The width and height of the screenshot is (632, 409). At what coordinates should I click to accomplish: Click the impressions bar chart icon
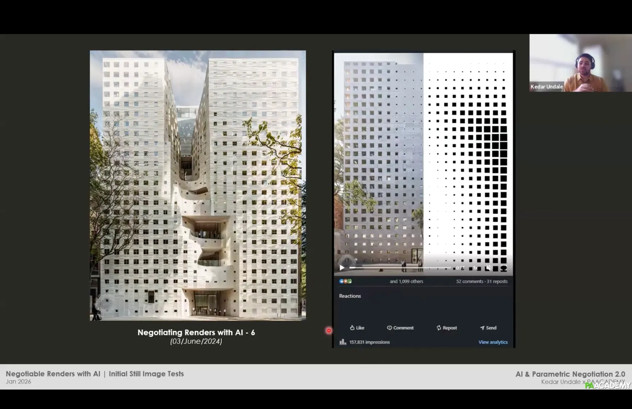click(x=343, y=342)
